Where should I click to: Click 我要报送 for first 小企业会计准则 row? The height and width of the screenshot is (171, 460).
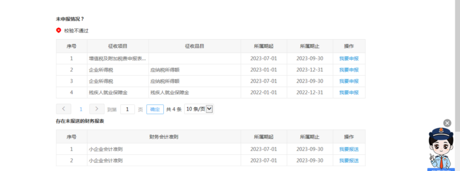[349, 149]
